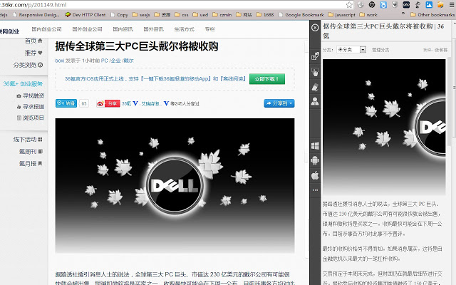Image resolution: width=456 pixels, height=285 pixels.
Task: Open the ued bookmarks folder
Action: pyautogui.click(x=200, y=14)
